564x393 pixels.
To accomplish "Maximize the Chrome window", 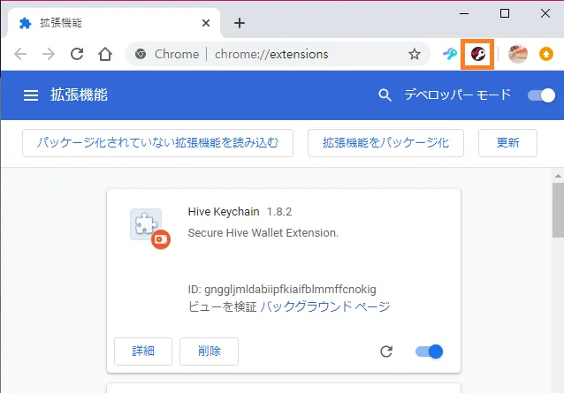I will tap(505, 13).
